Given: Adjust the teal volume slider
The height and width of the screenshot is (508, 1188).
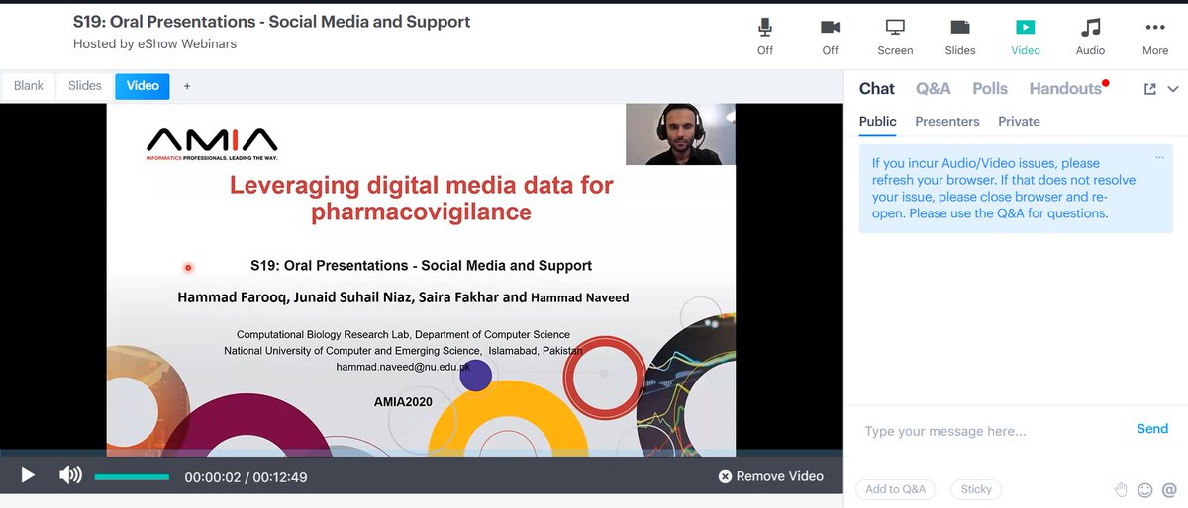Looking at the screenshot, I should pos(132,477).
